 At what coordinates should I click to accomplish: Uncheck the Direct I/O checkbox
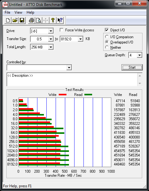pyautogui.click(x=107, y=30)
